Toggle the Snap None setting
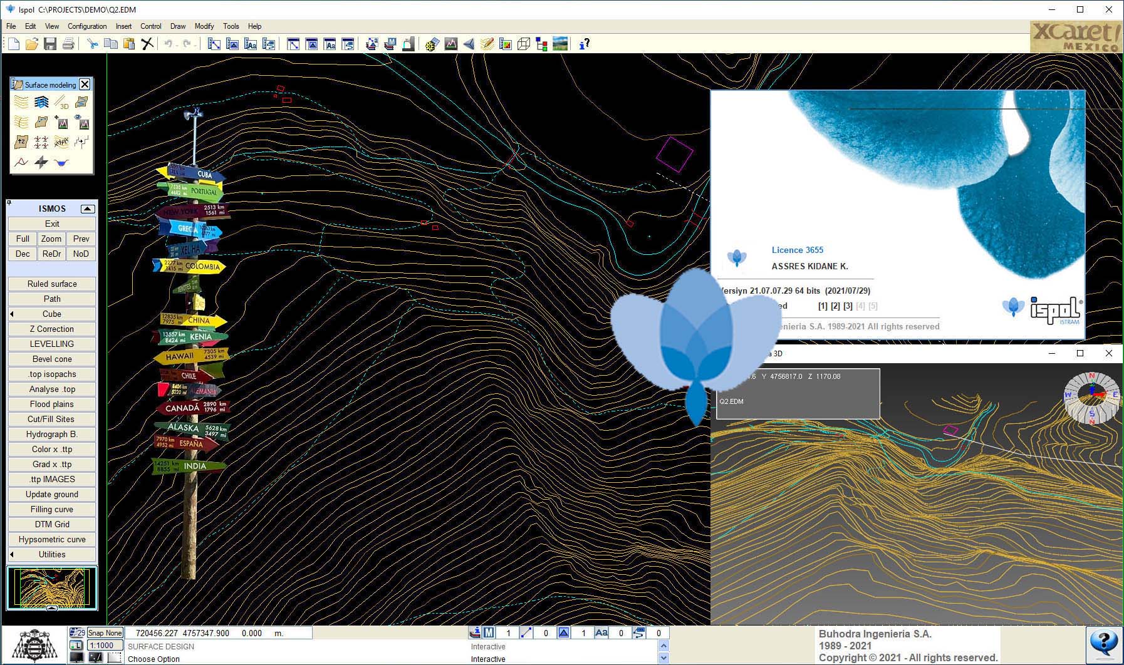Image resolution: width=1124 pixels, height=665 pixels. [x=105, y=633]
